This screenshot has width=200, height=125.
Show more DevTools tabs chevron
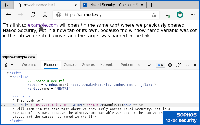pos(149,65)
